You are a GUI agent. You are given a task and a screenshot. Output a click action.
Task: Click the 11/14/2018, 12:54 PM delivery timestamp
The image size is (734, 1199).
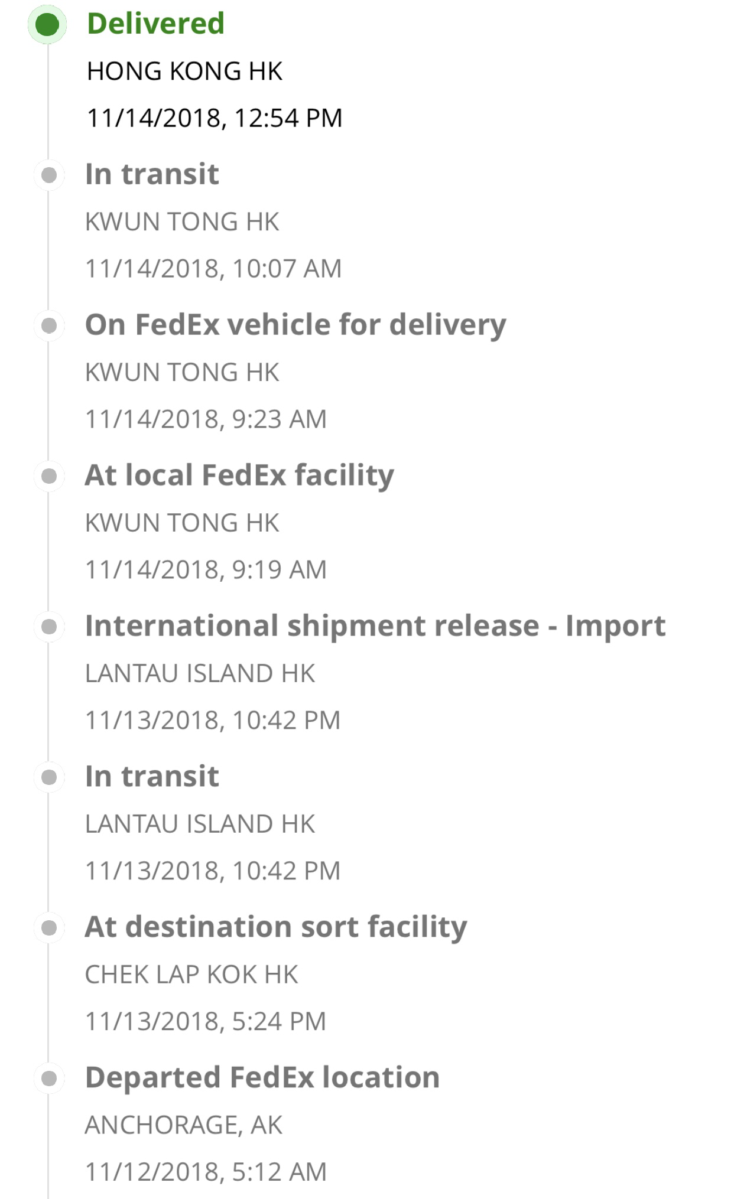point(215,118)
